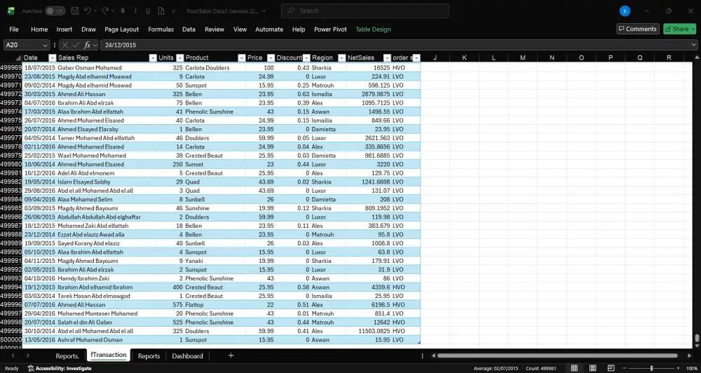Image resolution: width=701 pixels, height=373 pixels.
Task: Open the Region column filter dropdown
Action: pos(341,57)
